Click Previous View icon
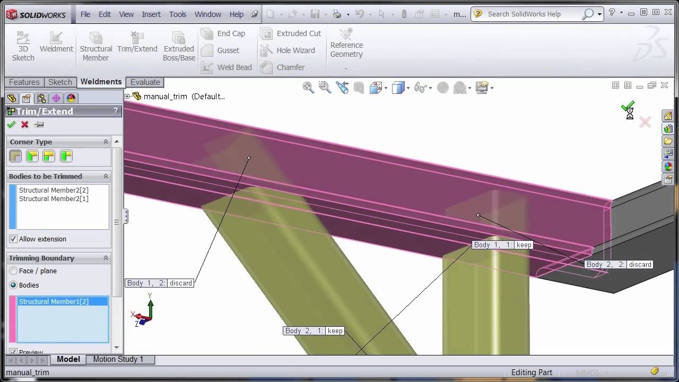The image size is (679, 382). 342,88
